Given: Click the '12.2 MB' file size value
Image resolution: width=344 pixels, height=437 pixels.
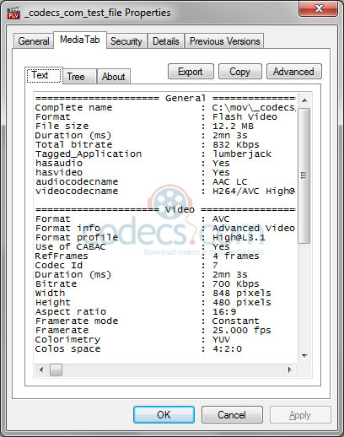Looking at the screenshot, I should click(233, 126).
